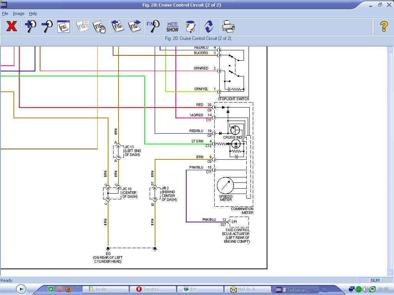
Task: Zoom in with the plus magnifier
Action: tap(30, 27)
